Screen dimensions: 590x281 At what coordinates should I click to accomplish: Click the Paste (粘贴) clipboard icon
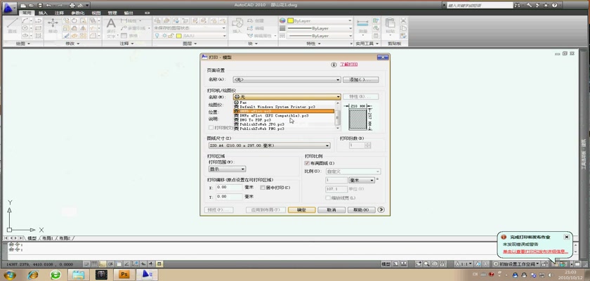(x=391, y=25)
